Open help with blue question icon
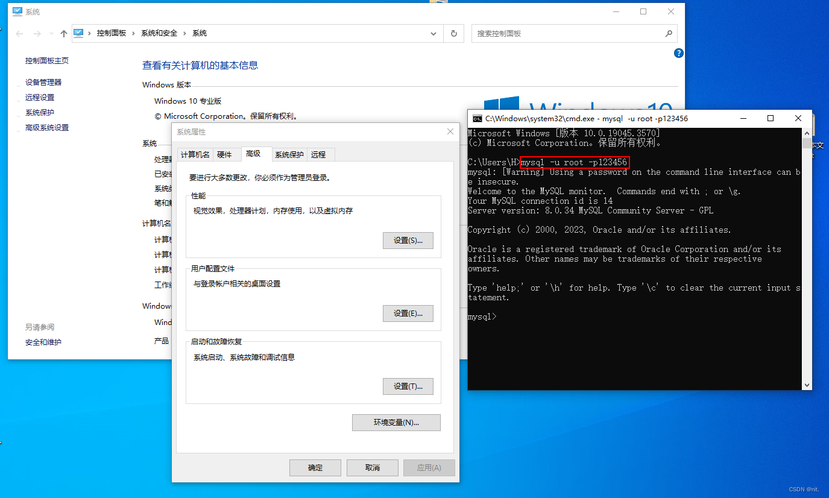 678,53
